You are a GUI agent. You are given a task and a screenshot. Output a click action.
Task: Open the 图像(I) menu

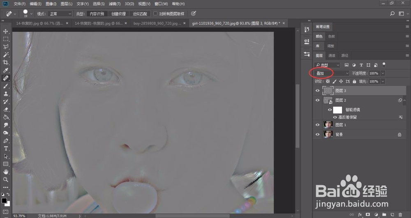click(x=51, y=4)
